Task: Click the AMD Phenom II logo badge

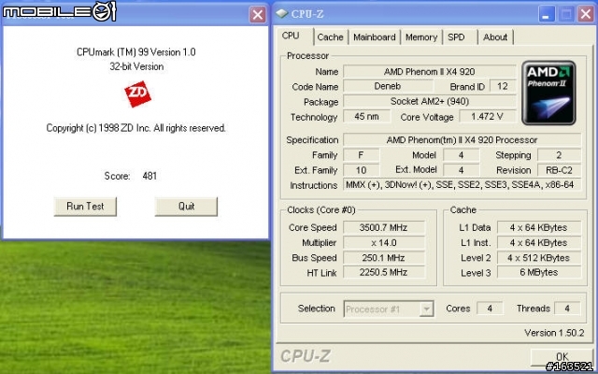Action: (548, 93)
